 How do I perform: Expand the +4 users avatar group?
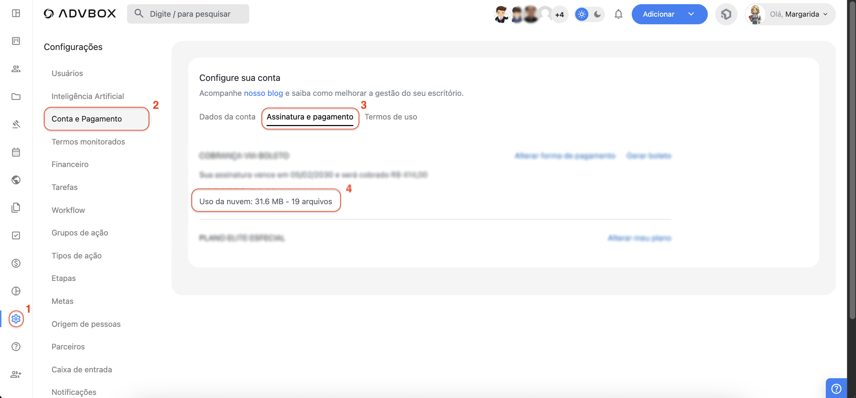click(559, 15)
